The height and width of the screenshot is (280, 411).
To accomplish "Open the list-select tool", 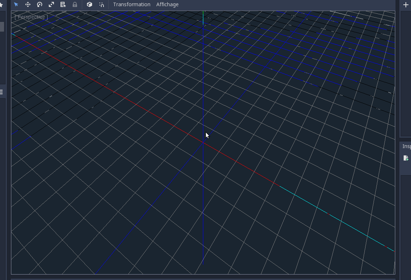I will (63, 4).
